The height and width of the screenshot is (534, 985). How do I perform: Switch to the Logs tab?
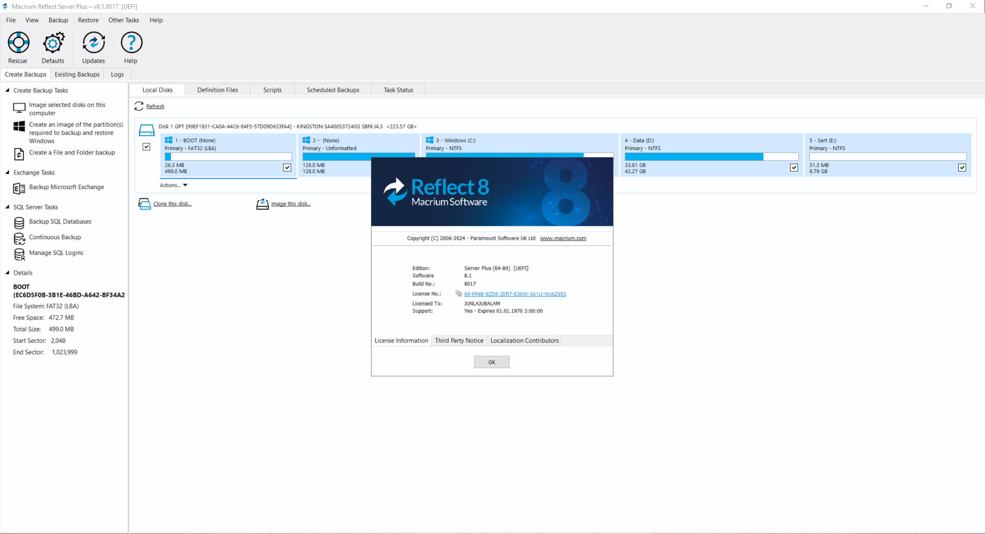pyautogui.click(x=117, y=74)
